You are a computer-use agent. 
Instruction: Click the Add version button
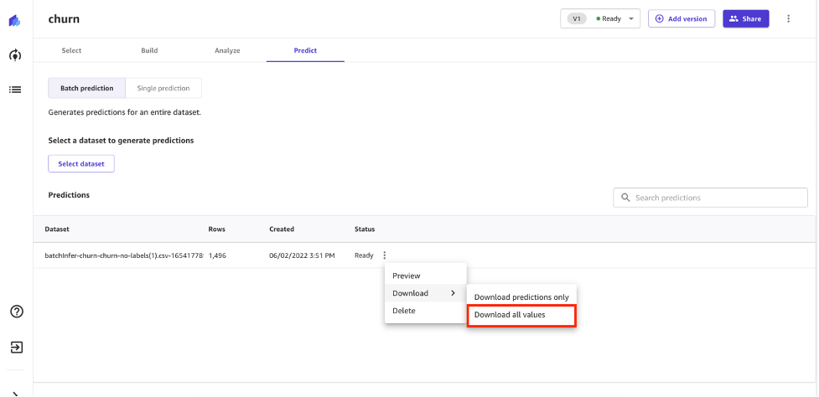682,18
